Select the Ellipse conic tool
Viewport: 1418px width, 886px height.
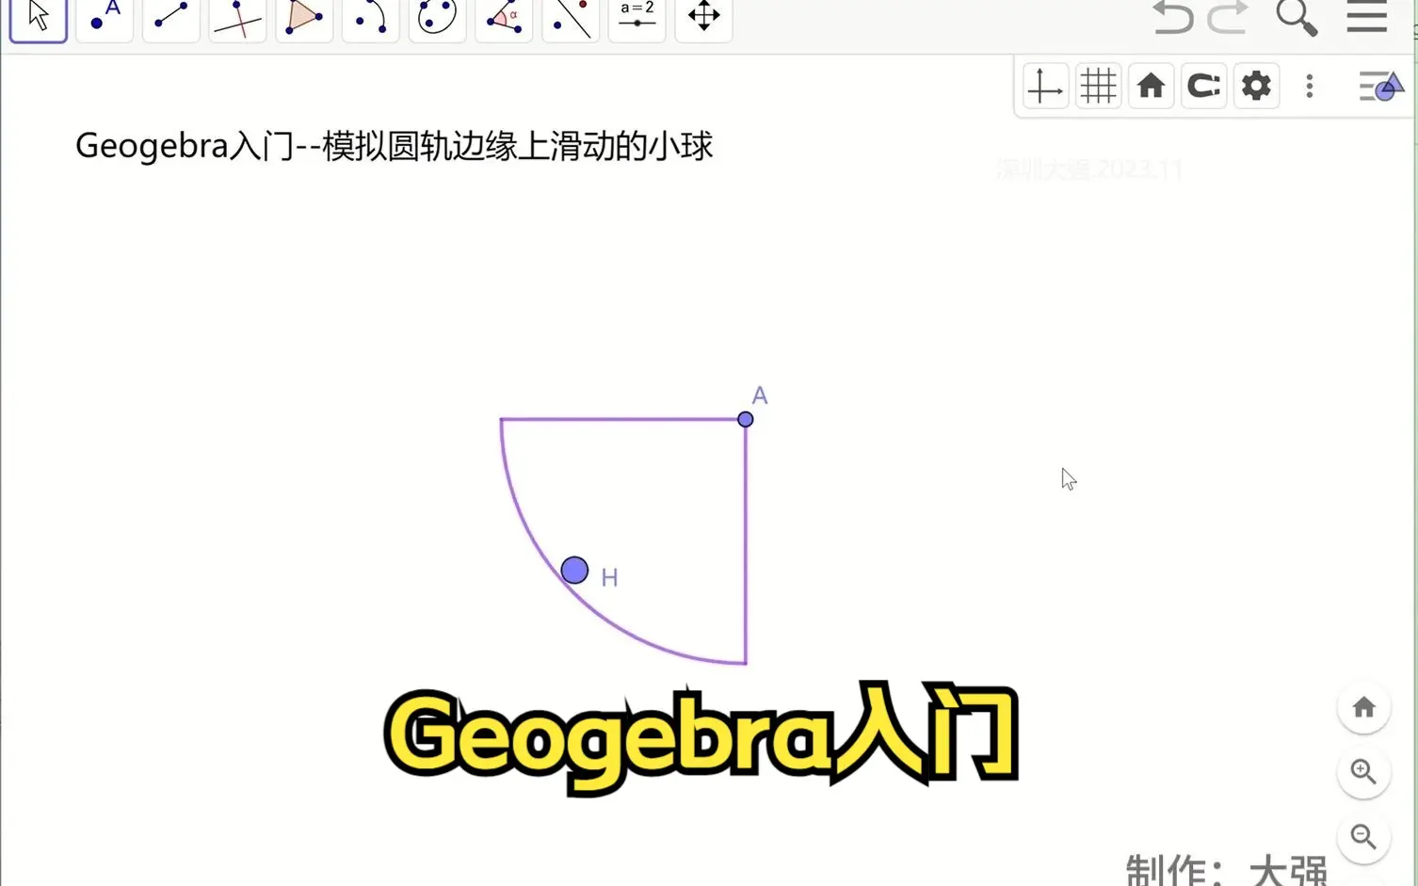[437, 17]
